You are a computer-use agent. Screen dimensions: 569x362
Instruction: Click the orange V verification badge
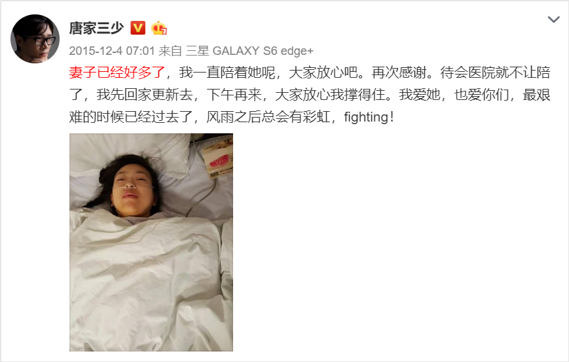pos(138,28)
